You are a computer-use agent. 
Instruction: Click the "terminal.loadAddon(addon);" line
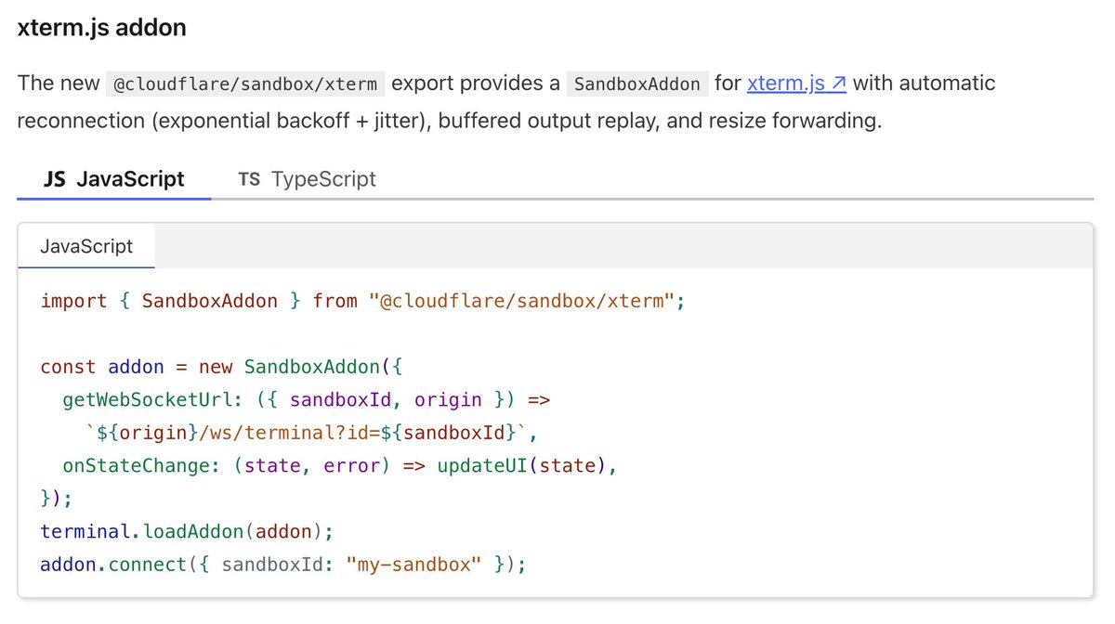(187, 531)
